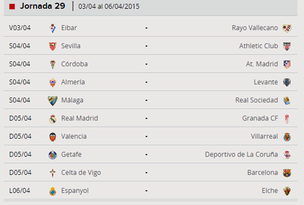Viewport: 304px width, 205px height.
Task: Click the Jornada 29 header title
Action: tap(43, 6)
